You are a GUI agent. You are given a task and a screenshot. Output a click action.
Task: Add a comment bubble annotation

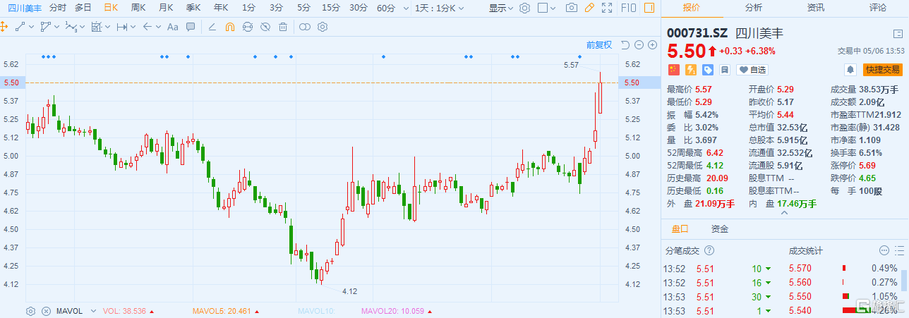(x=190, y=27)
